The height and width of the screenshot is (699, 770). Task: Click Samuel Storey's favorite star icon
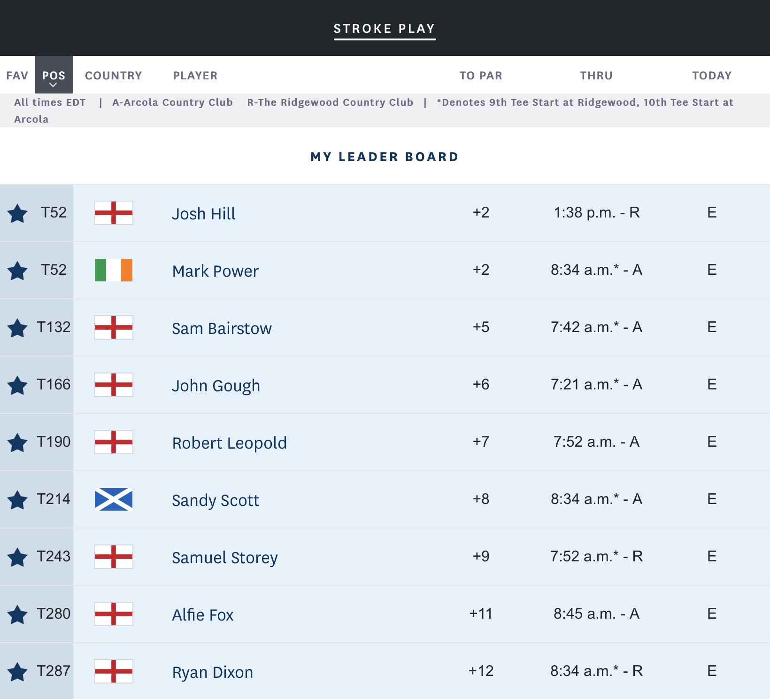(17, 557)
